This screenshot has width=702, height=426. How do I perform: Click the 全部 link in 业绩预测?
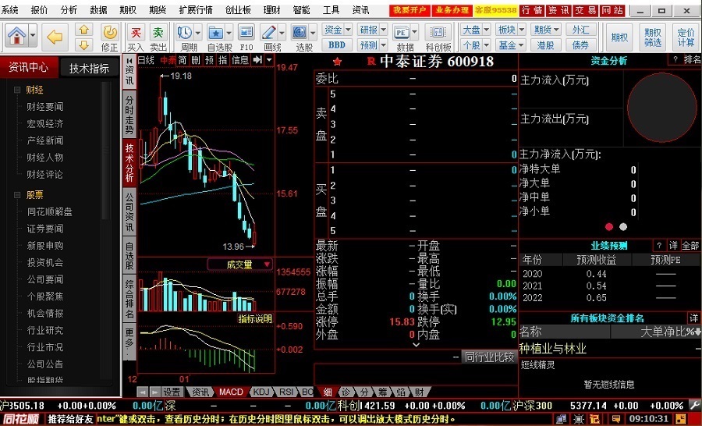[690, 246]
